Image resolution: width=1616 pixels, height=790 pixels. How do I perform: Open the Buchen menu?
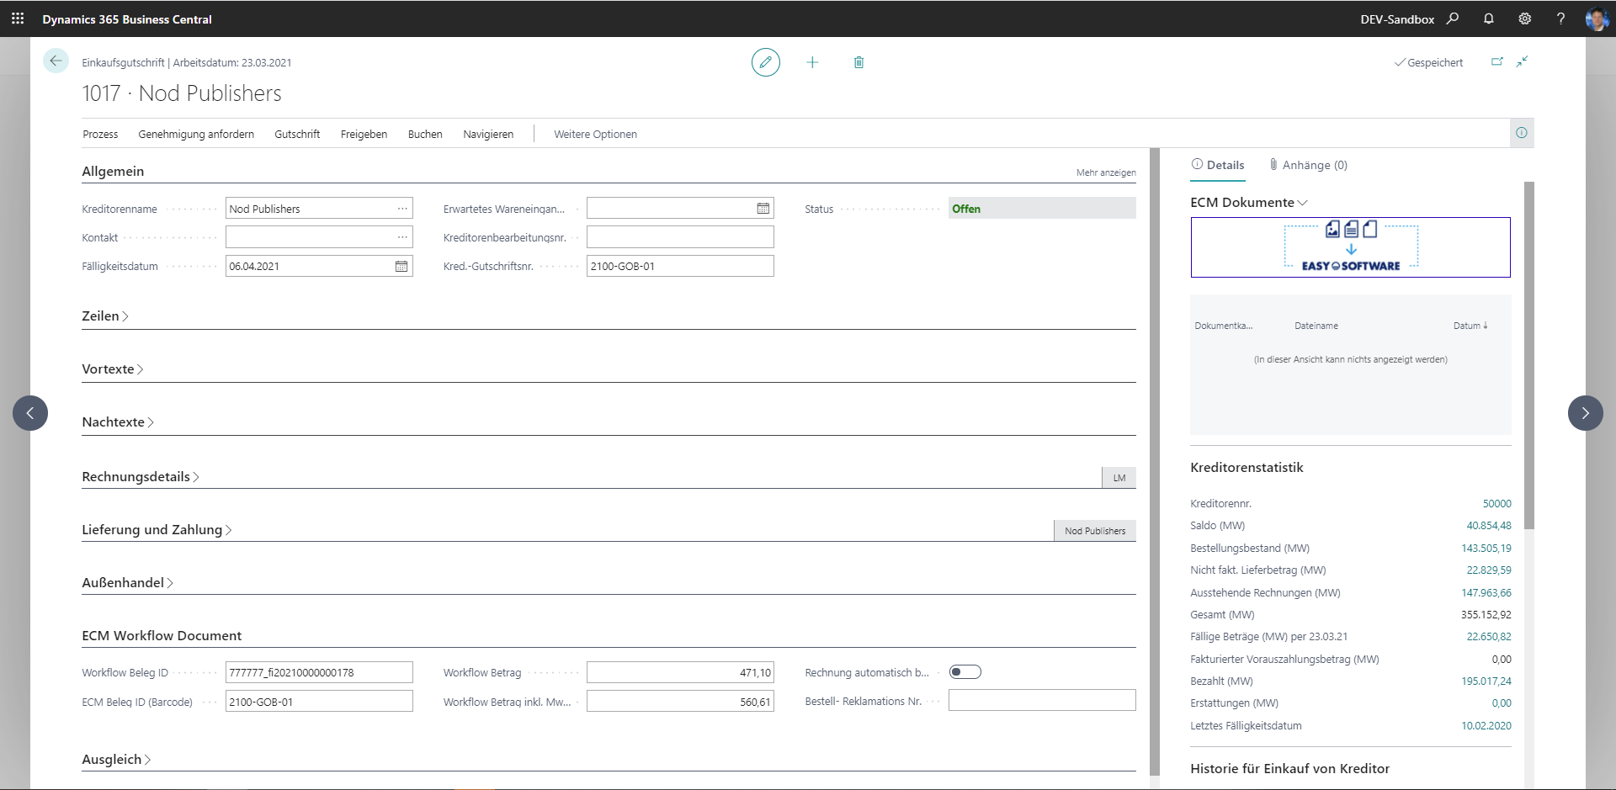(x=425, y=135)
